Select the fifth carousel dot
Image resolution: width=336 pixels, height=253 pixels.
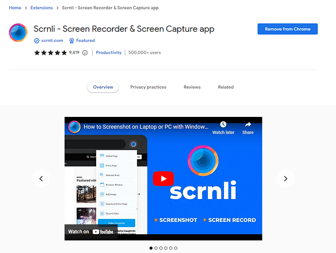171,248
